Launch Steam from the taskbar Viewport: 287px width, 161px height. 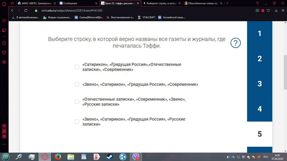109,157
